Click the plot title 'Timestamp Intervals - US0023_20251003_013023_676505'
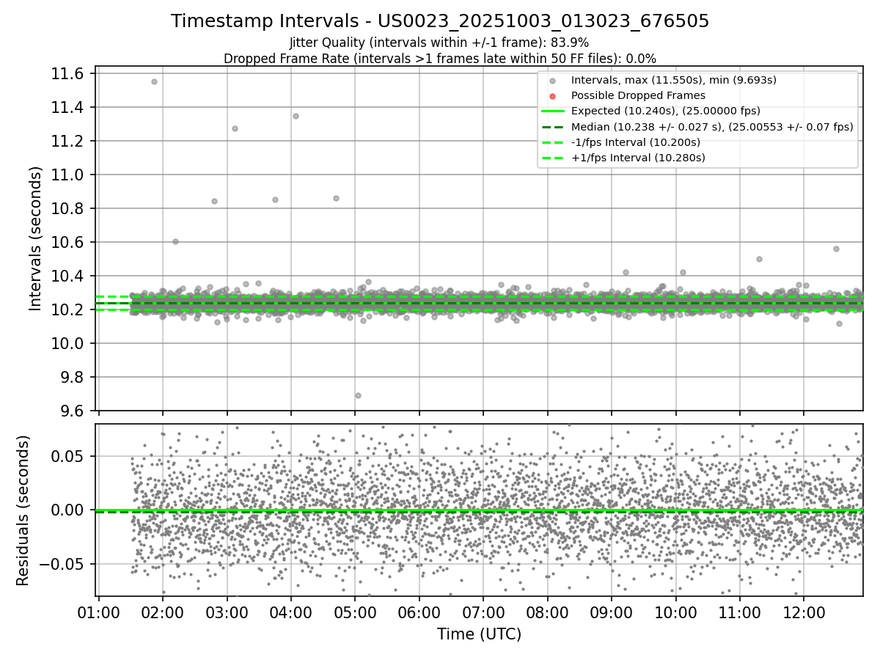 pyautogui.click(x=440, y=21)
